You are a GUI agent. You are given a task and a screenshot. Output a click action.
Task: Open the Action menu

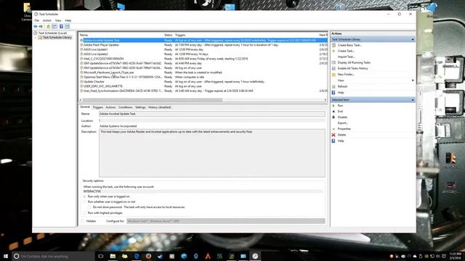[x=46, y=20]
